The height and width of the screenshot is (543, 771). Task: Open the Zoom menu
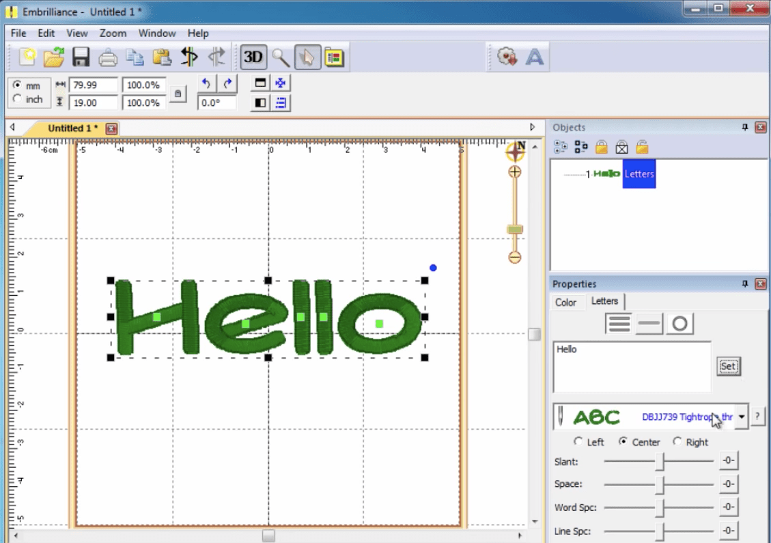point(113,33)
